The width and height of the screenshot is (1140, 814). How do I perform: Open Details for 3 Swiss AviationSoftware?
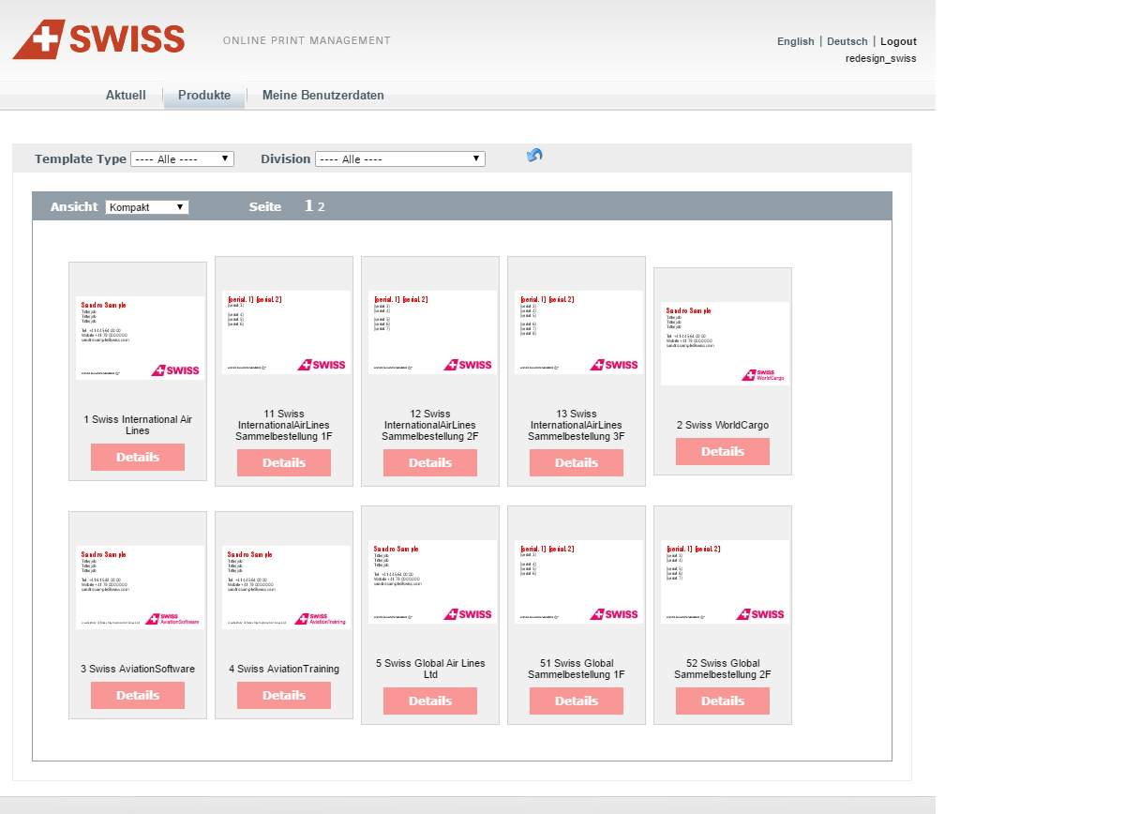[138, 696]
